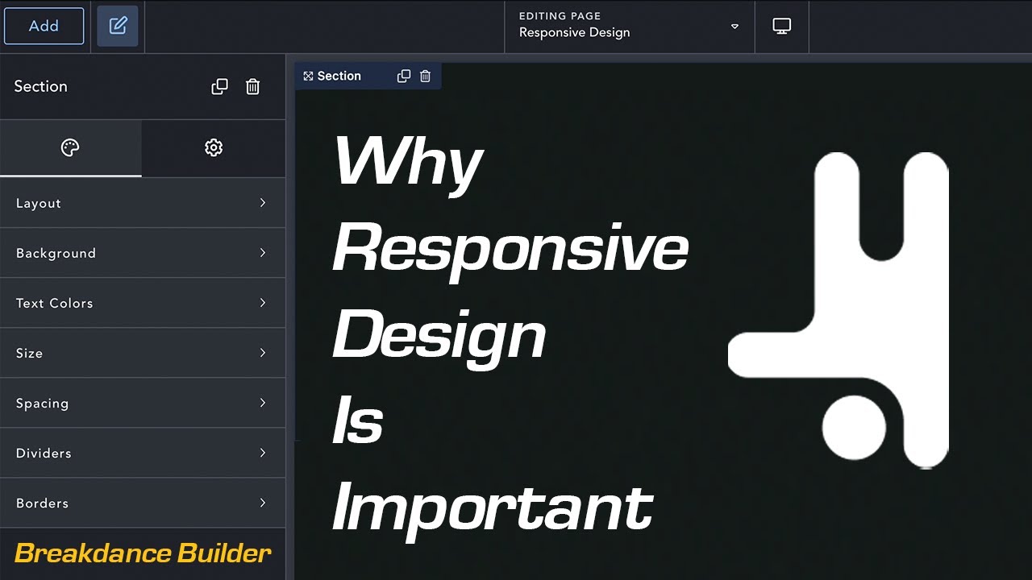This screenshot has height=580, width=1032.
Task: Expand the Size settings
Action: click(x=143, y=353)
